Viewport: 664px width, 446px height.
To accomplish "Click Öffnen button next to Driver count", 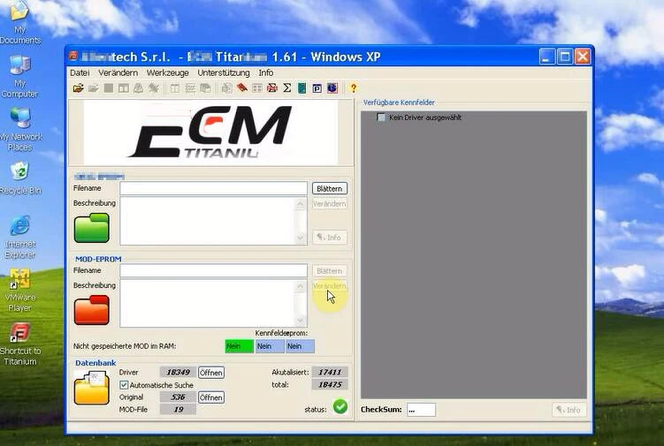I will [x=211, y=373].
